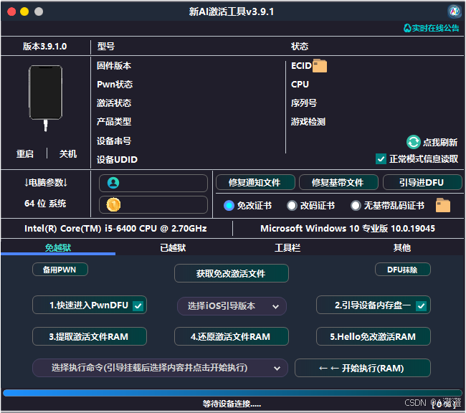Viewport: 466px width, 413px height.
Task: Select the 无基带乱码证书 radio option
Action: click(356, 206)
